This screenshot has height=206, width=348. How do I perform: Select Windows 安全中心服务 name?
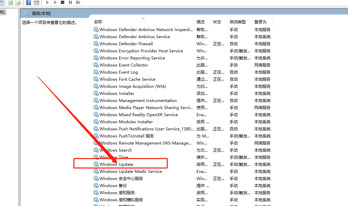[x=121, y=179]
